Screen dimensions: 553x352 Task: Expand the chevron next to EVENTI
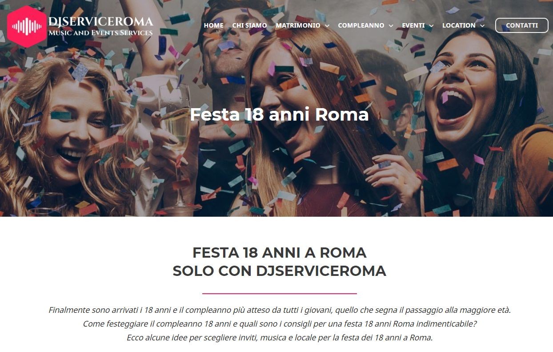pos(431,26)
